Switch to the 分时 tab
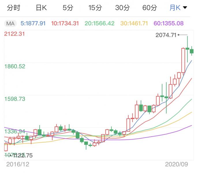 pos(14,8)
